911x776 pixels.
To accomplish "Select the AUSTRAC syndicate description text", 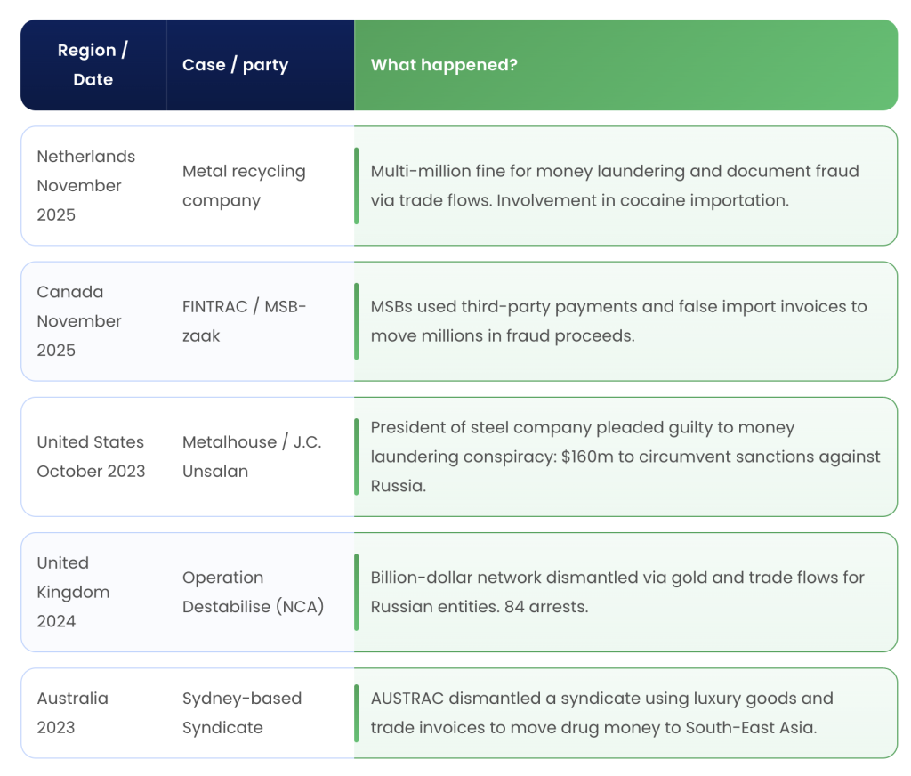I will coord(601,713).
